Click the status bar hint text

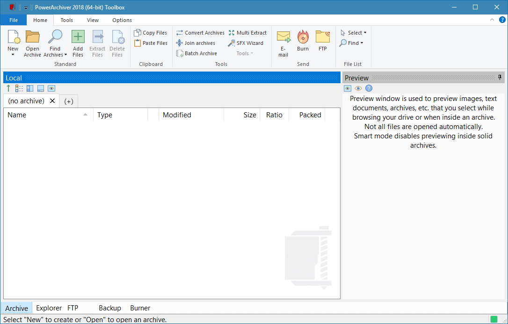pos(85,320)
